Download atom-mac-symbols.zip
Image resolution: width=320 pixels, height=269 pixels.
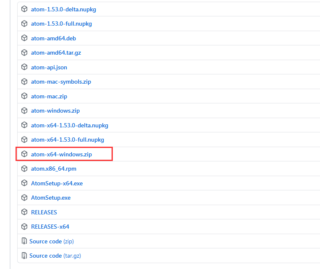[x=61, y=82]
